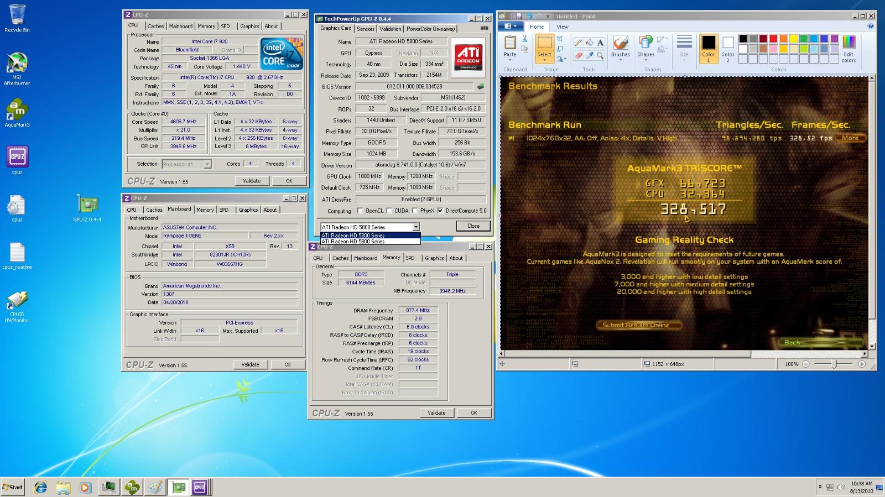Open the PowerColor Giveaway tab in GPU-Z
The width and height of the screenshot is (885, 497).
pyautogui.click(x=430, y=29)
